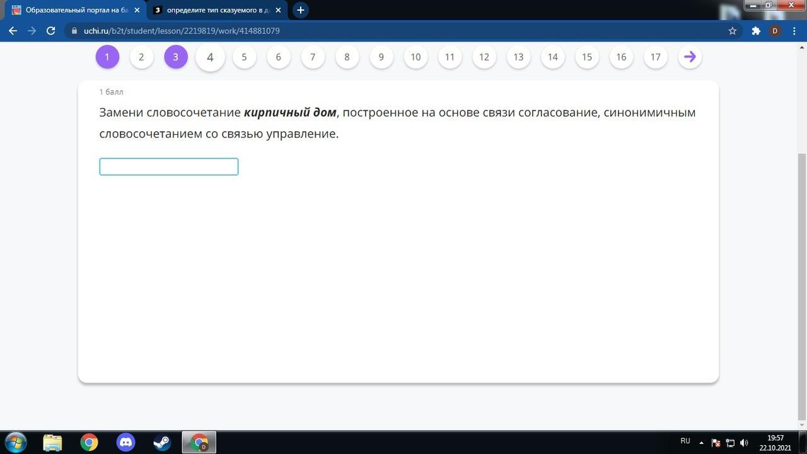Bookmark this page with star icon
The image size is (807, 454).
tap(732, 30)
